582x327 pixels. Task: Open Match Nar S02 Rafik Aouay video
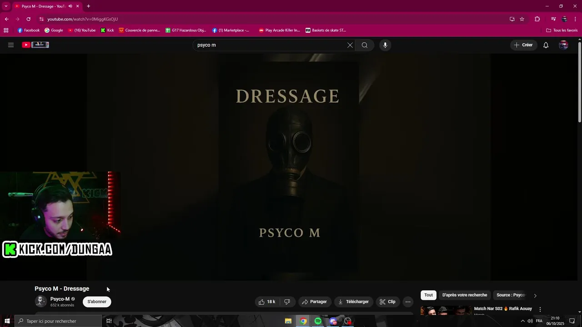(503, 309)
